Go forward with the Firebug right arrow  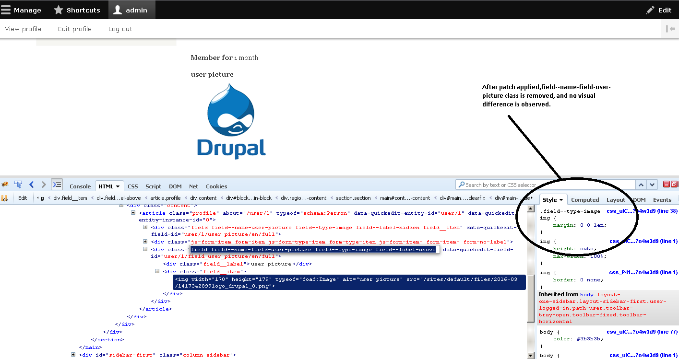(44, 185)
